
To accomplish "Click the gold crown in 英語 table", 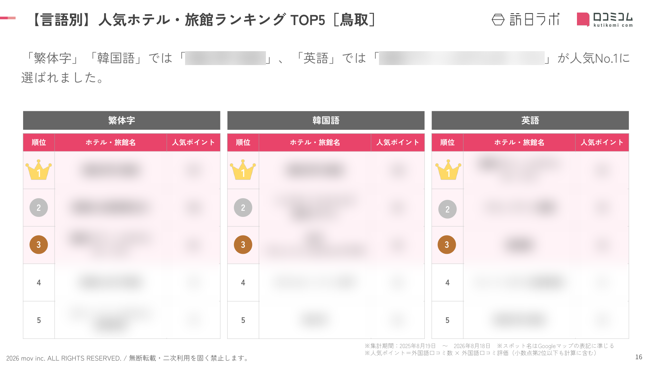I will pyautogui.click(x=448, y=170).
